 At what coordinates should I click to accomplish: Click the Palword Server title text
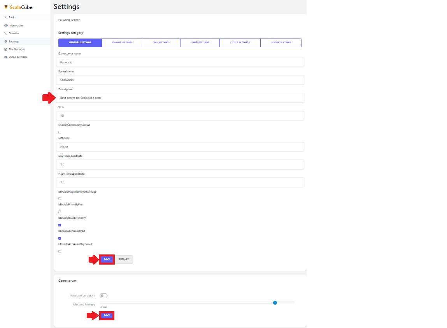tap(69, 20)
